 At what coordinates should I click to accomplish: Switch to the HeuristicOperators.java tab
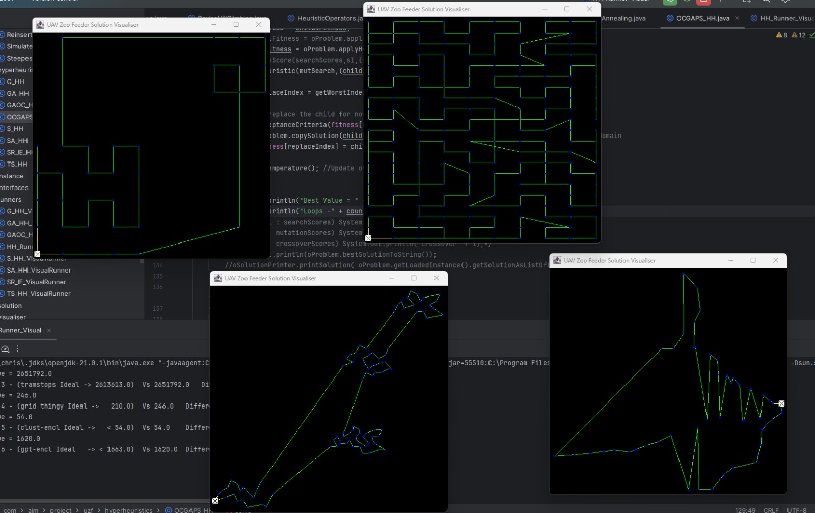[x=328, y=18]
